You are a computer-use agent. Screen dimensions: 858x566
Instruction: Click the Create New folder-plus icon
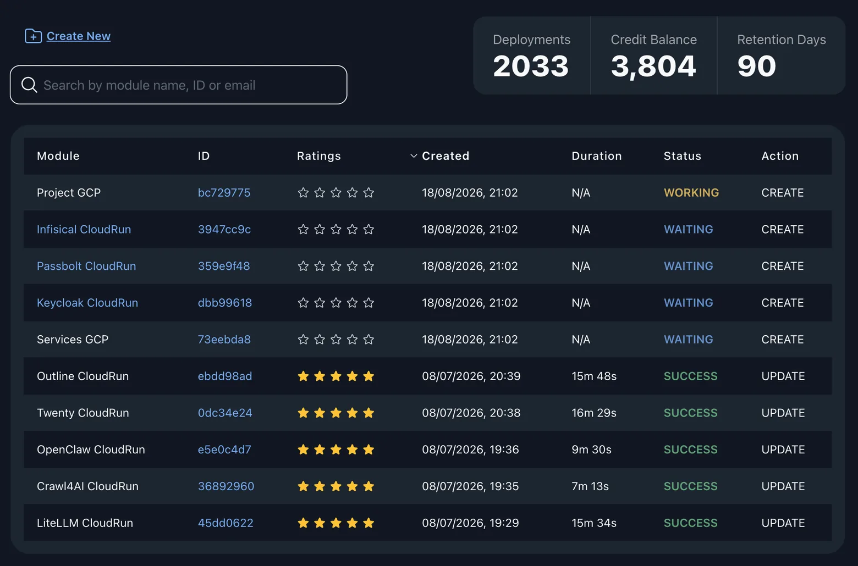(x=33, y=36)
